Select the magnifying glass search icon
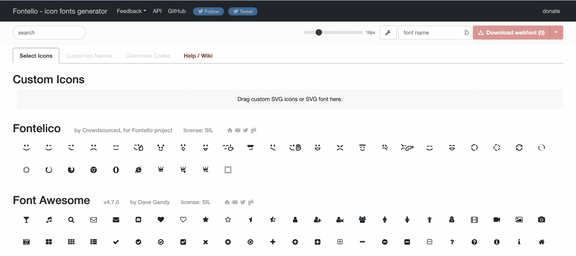The image size is (576, 256). [71, 220]
